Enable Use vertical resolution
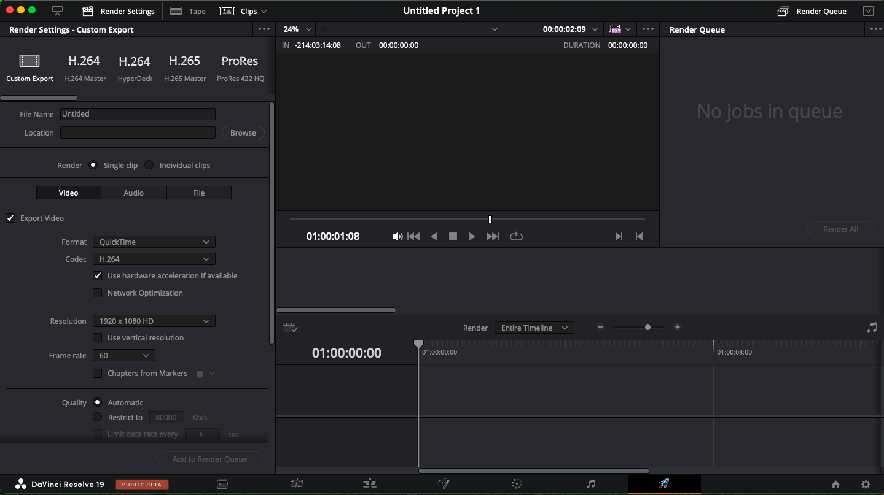The image size is (884, 495). pyautogui.click(x=97, y=338)
